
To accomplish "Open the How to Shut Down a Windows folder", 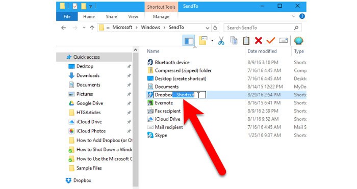I will click(x=104, y=149).
